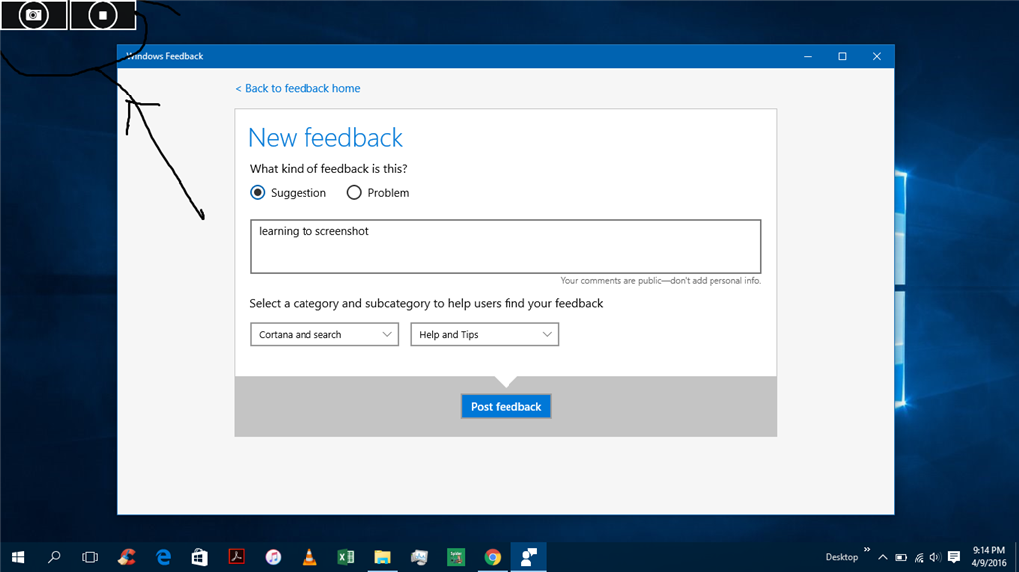Screen dimensions: 1019x572
Task: Maximize the Windows Feedback window
Action: point(842,56)
